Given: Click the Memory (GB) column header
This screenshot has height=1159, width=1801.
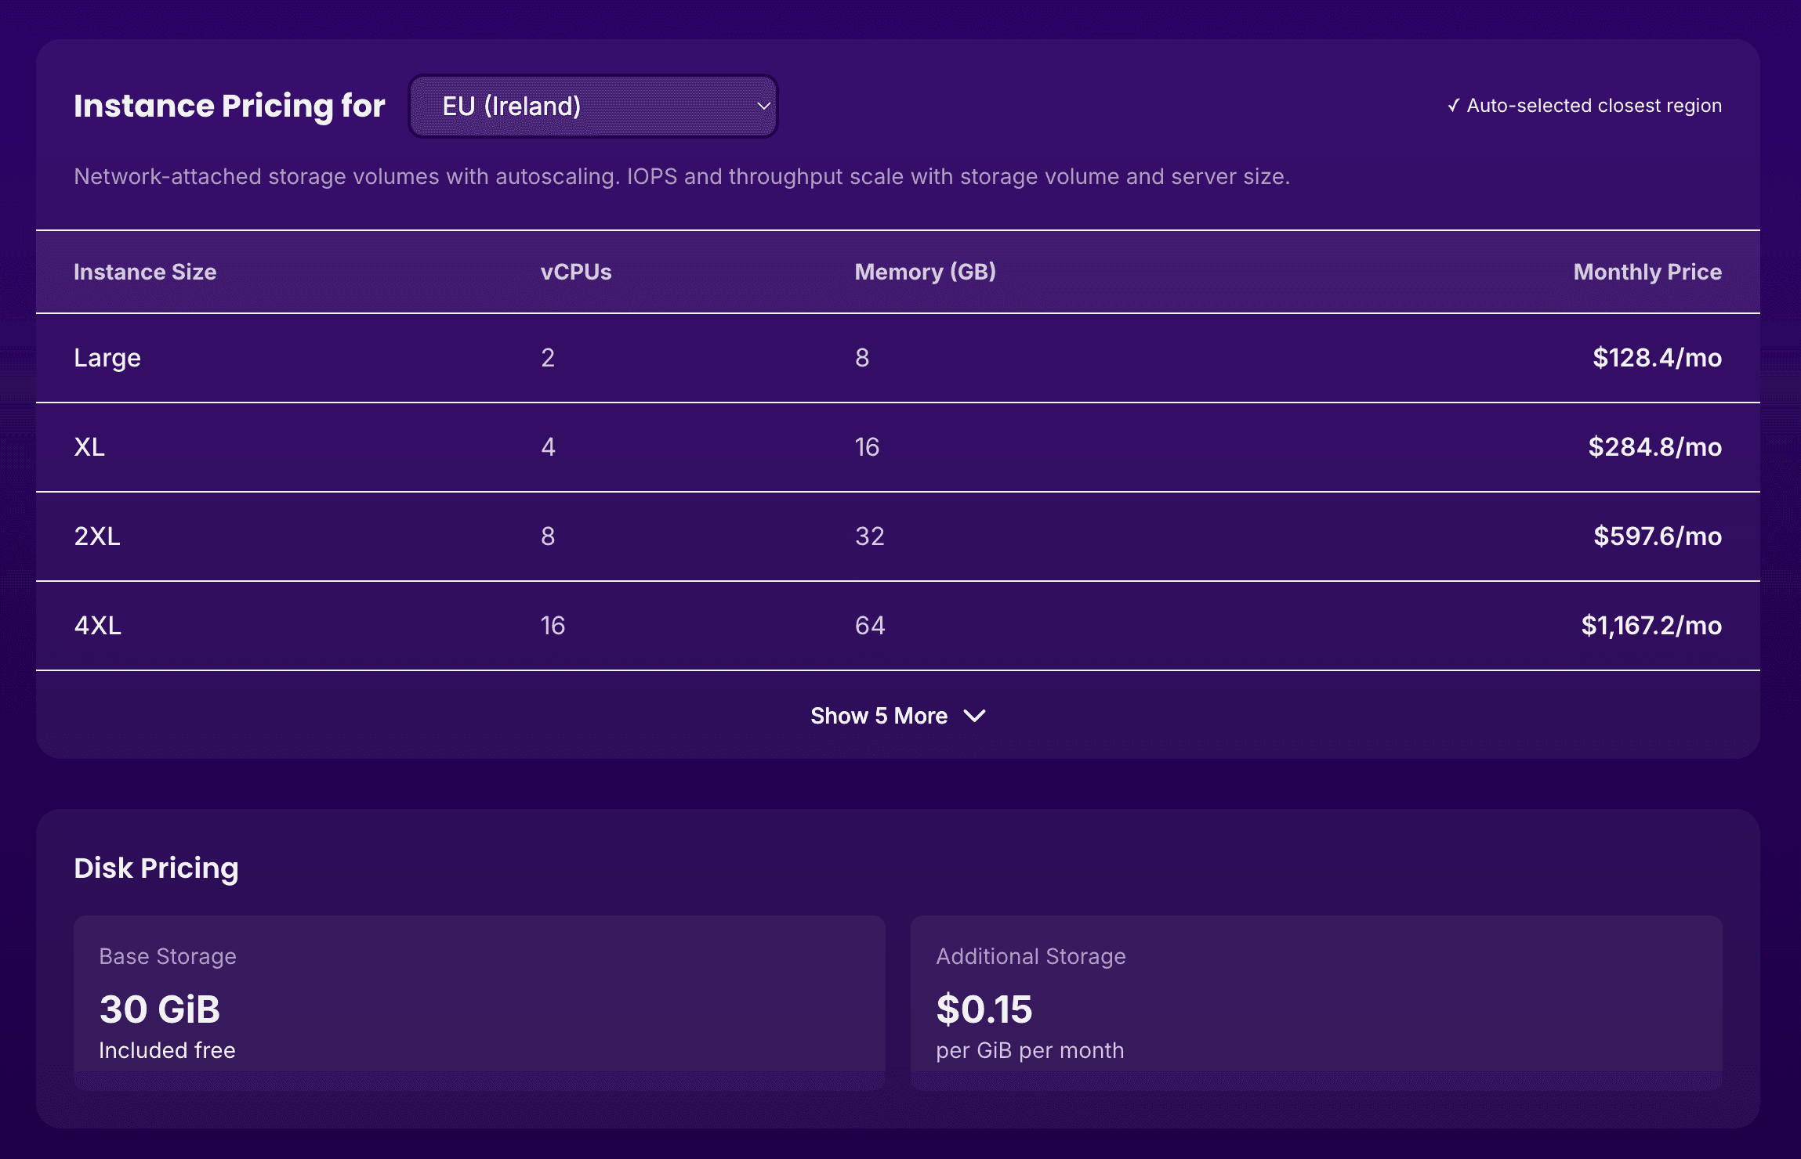Looking at the screenshot, I should click(x=926, y=272).
